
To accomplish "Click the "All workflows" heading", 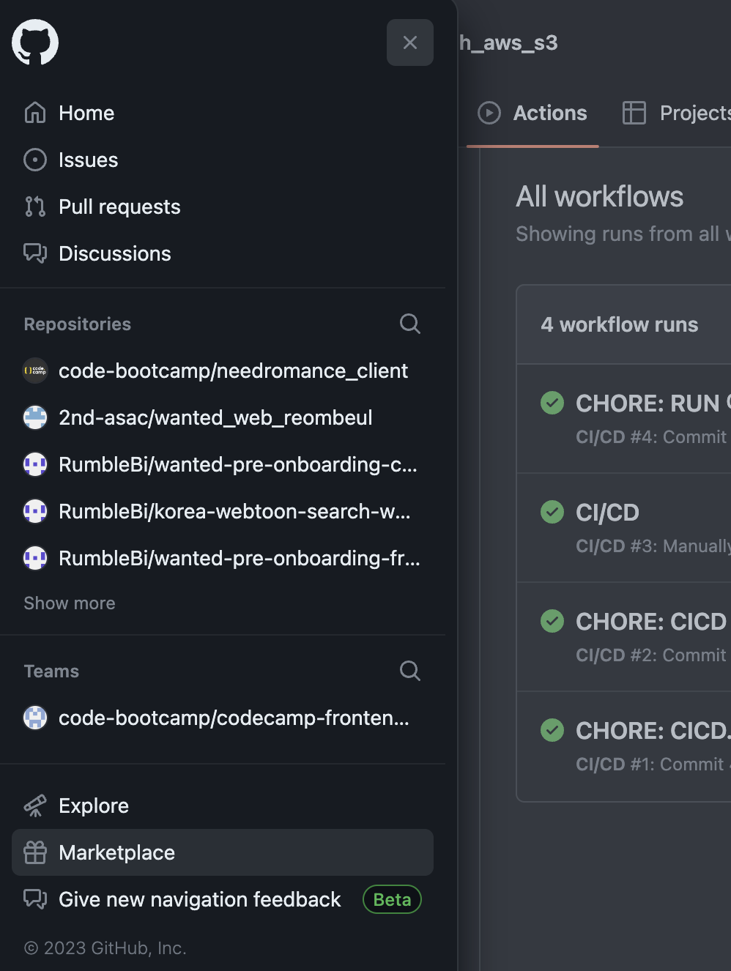I will coord(599,196).
